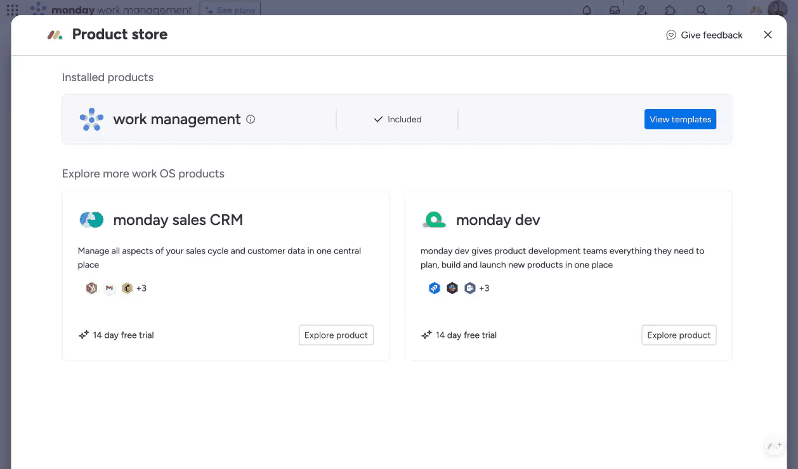
Task: Click the AI assistant floating icon bottom right
Action: point(774,446)
